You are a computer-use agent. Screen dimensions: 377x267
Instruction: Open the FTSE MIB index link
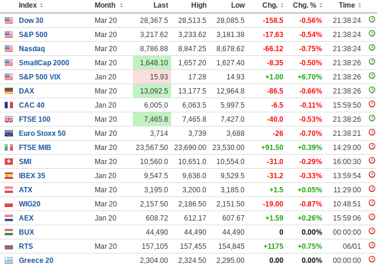35,148
